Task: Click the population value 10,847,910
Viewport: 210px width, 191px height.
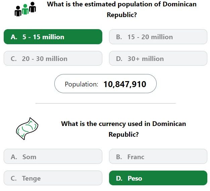Action: [x=125, y=84]
